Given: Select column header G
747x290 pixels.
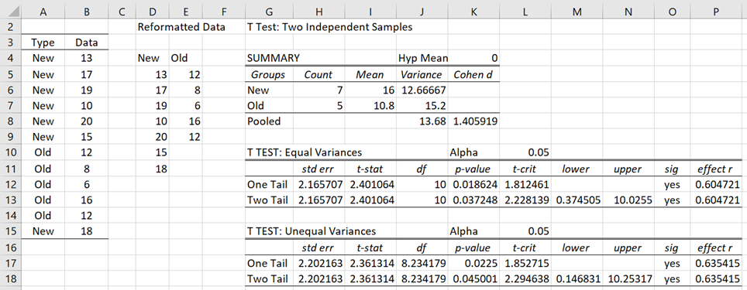Looking at the screenshot, I should tap(268, 12).
